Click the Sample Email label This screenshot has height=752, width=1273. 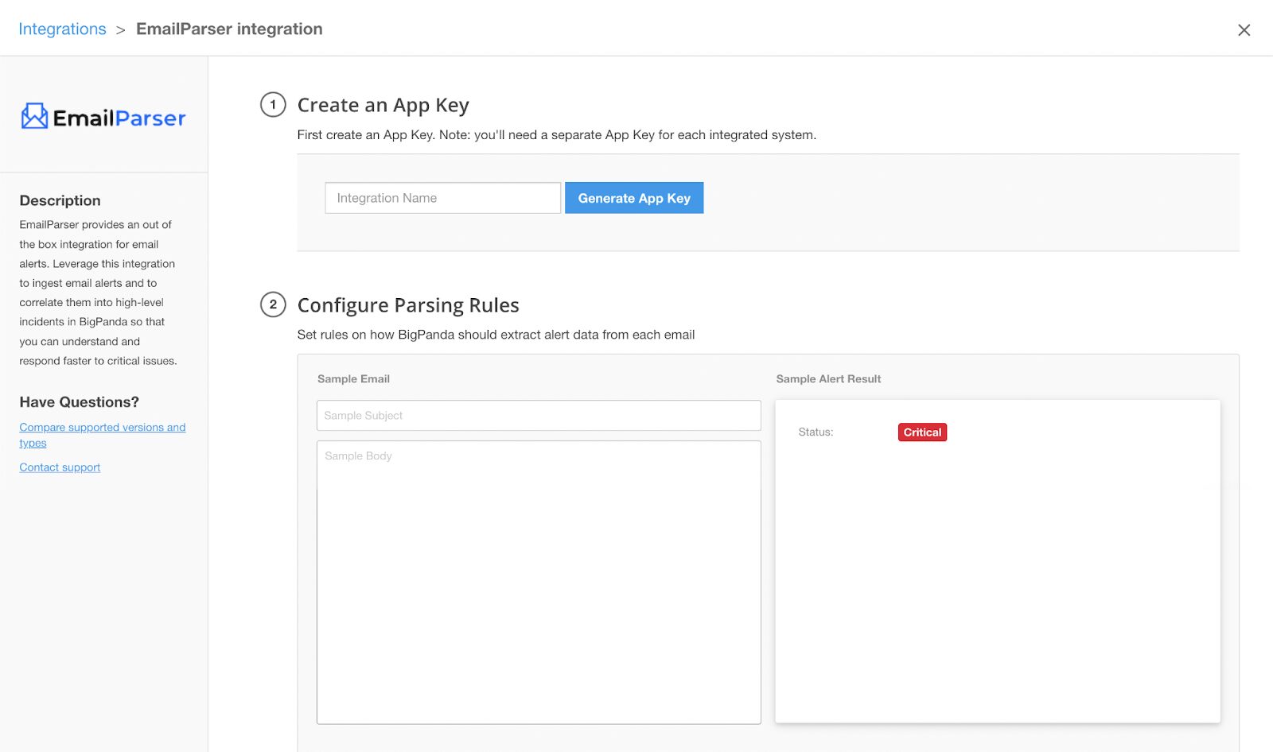pos(353,379)
